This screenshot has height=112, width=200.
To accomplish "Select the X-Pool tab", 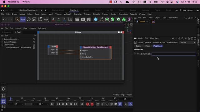I will 18,32.
